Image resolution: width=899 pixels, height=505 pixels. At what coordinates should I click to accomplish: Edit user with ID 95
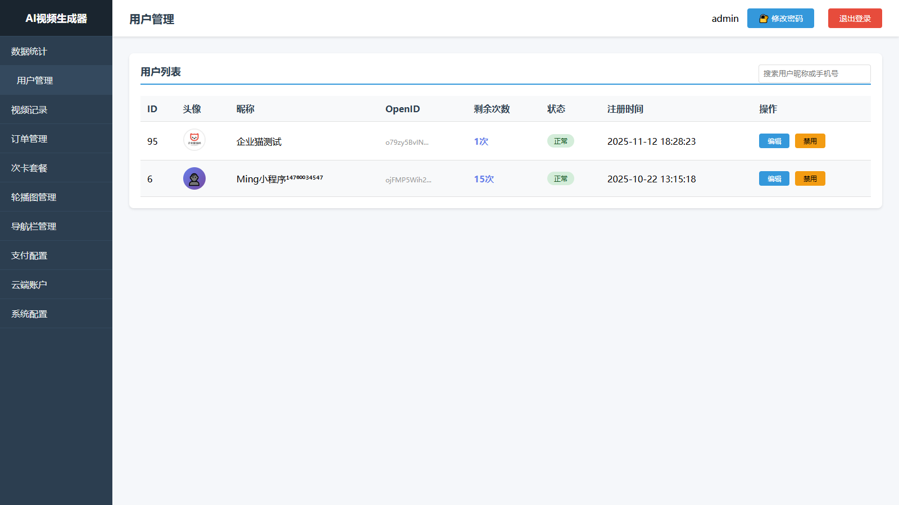774,141
